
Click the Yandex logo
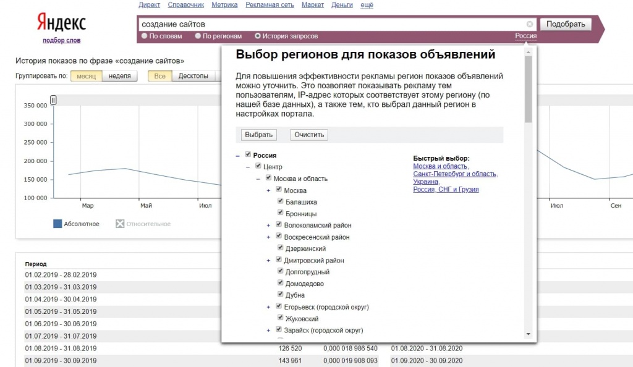(x=61, y=23)
